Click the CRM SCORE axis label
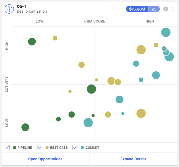This screenshot has height=167, width=179. [x=95, y=21]
